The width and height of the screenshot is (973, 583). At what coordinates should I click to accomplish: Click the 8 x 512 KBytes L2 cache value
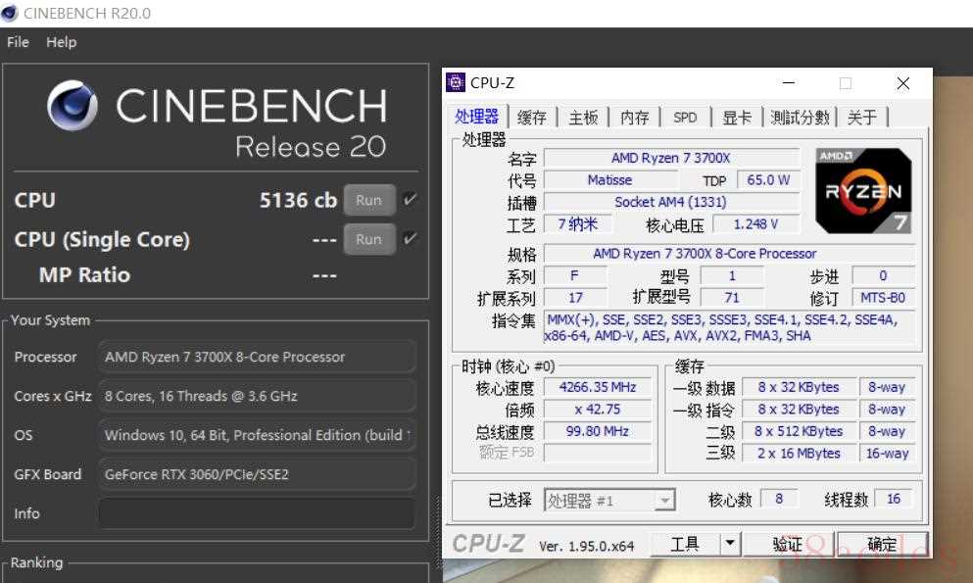[799, 431]
